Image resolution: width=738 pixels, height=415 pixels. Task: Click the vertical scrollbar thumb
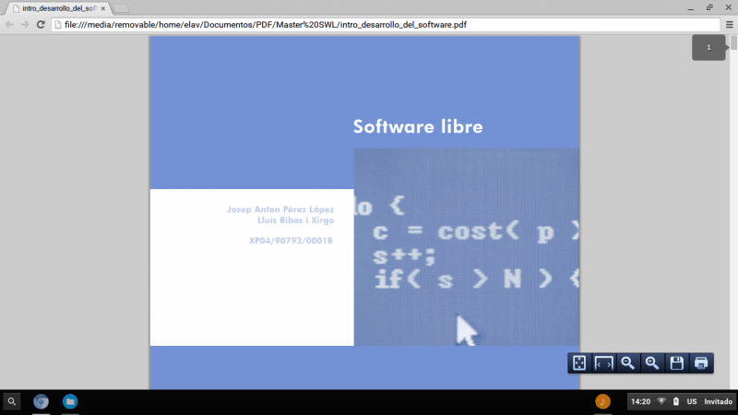click(x=733, y=42)
